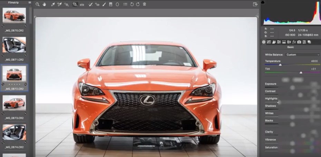Image resolution: width=321 pixels, height=157 pixels.
Task: Select the White Balance eyedropper tool
Action: click(53, 4)
